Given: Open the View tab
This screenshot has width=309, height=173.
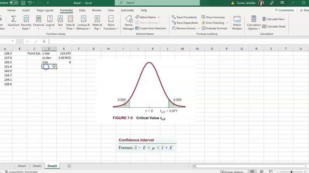Looking at the screenshot, I should [x=111, y=10].
